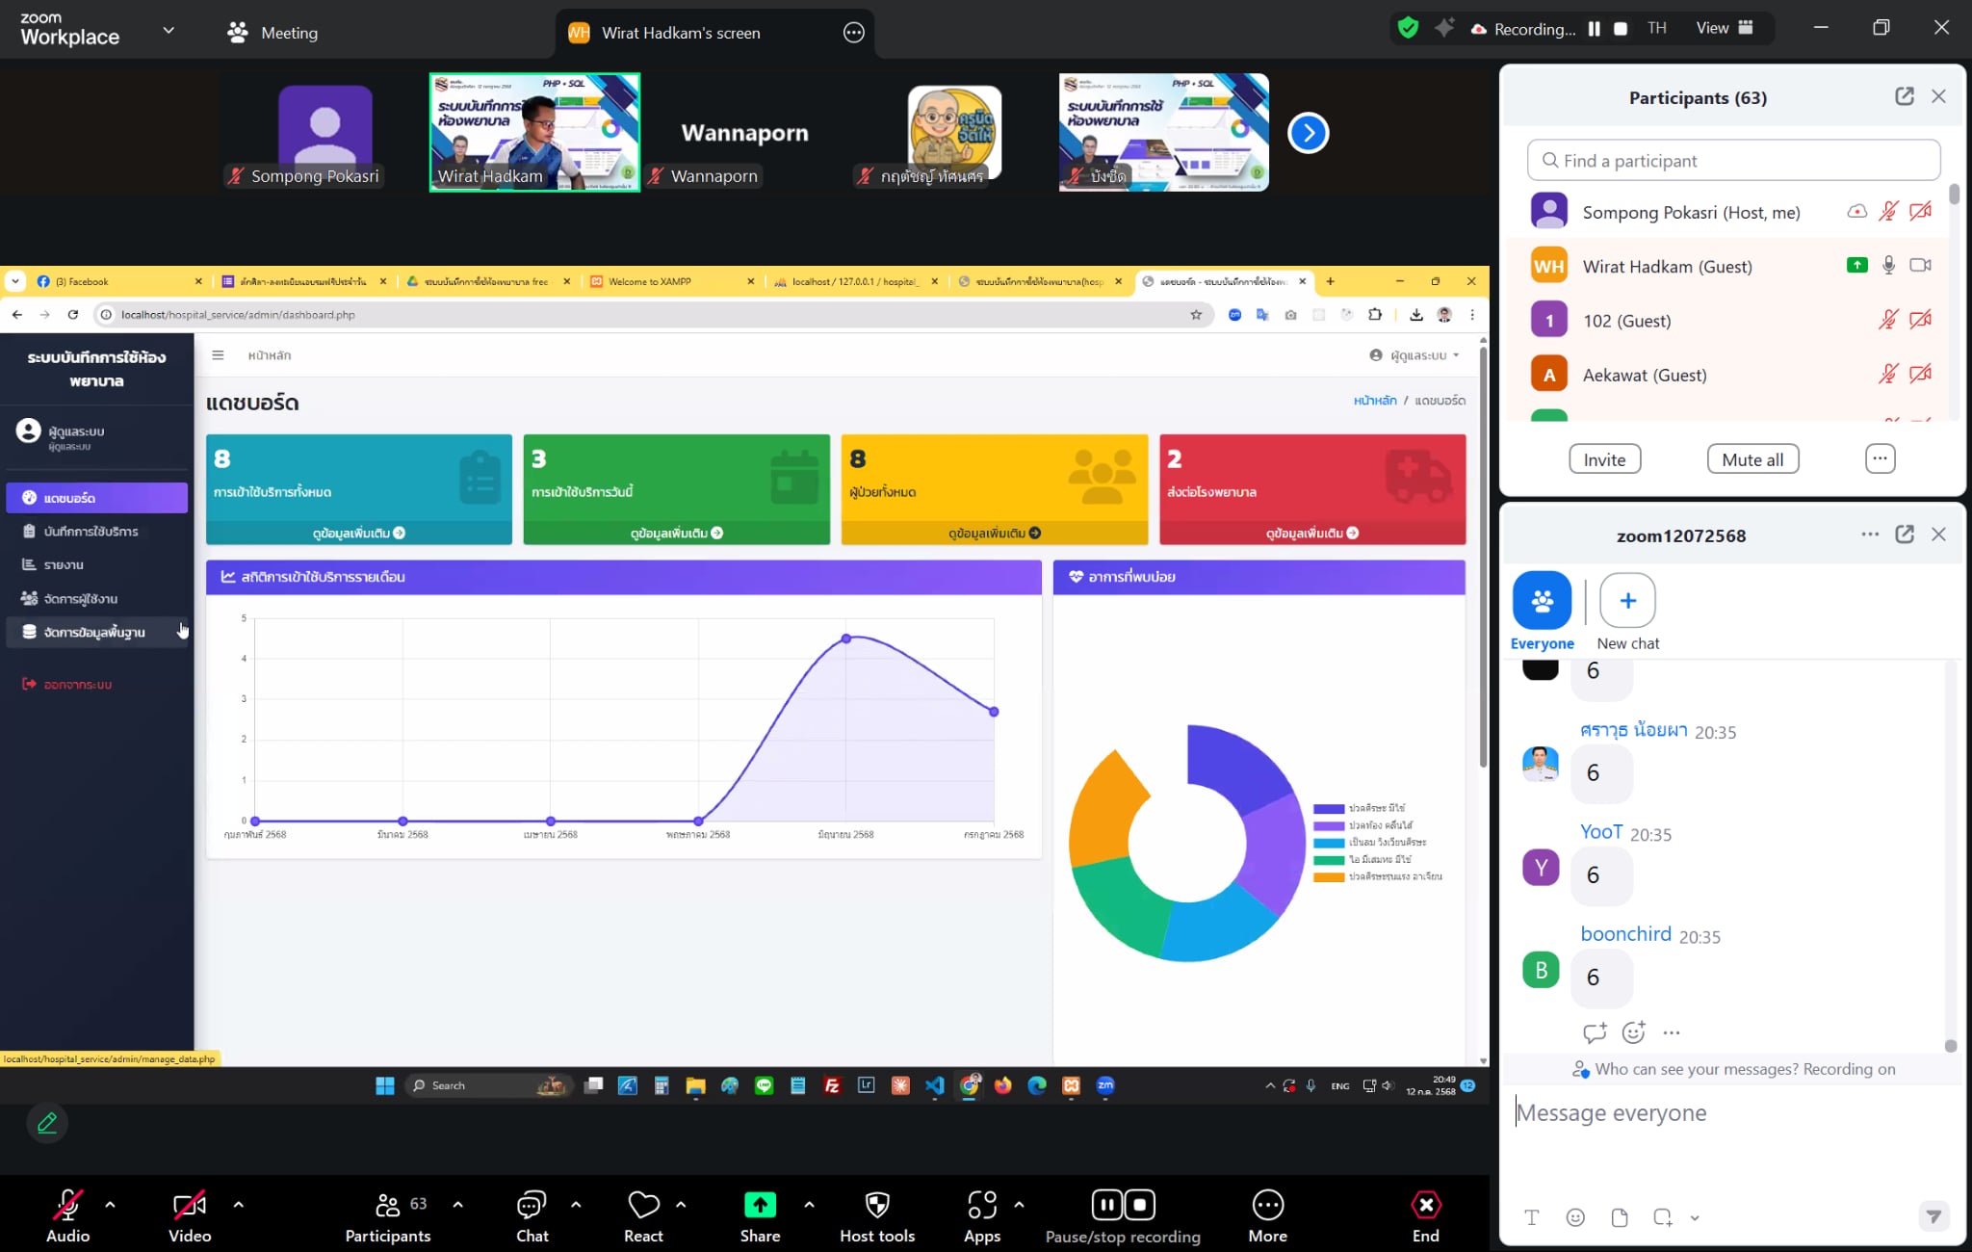The height and width of the screenshot is (1252, 1972).
Task: Open Host tools shield icon
Action: pos(876,1205)
